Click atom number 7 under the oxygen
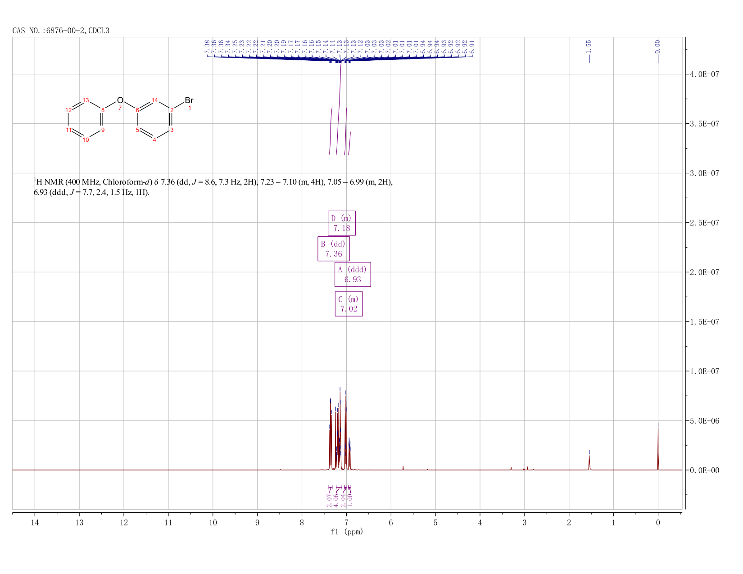The width and height of the screenshot is (743, 574). [x=120, y=108]
